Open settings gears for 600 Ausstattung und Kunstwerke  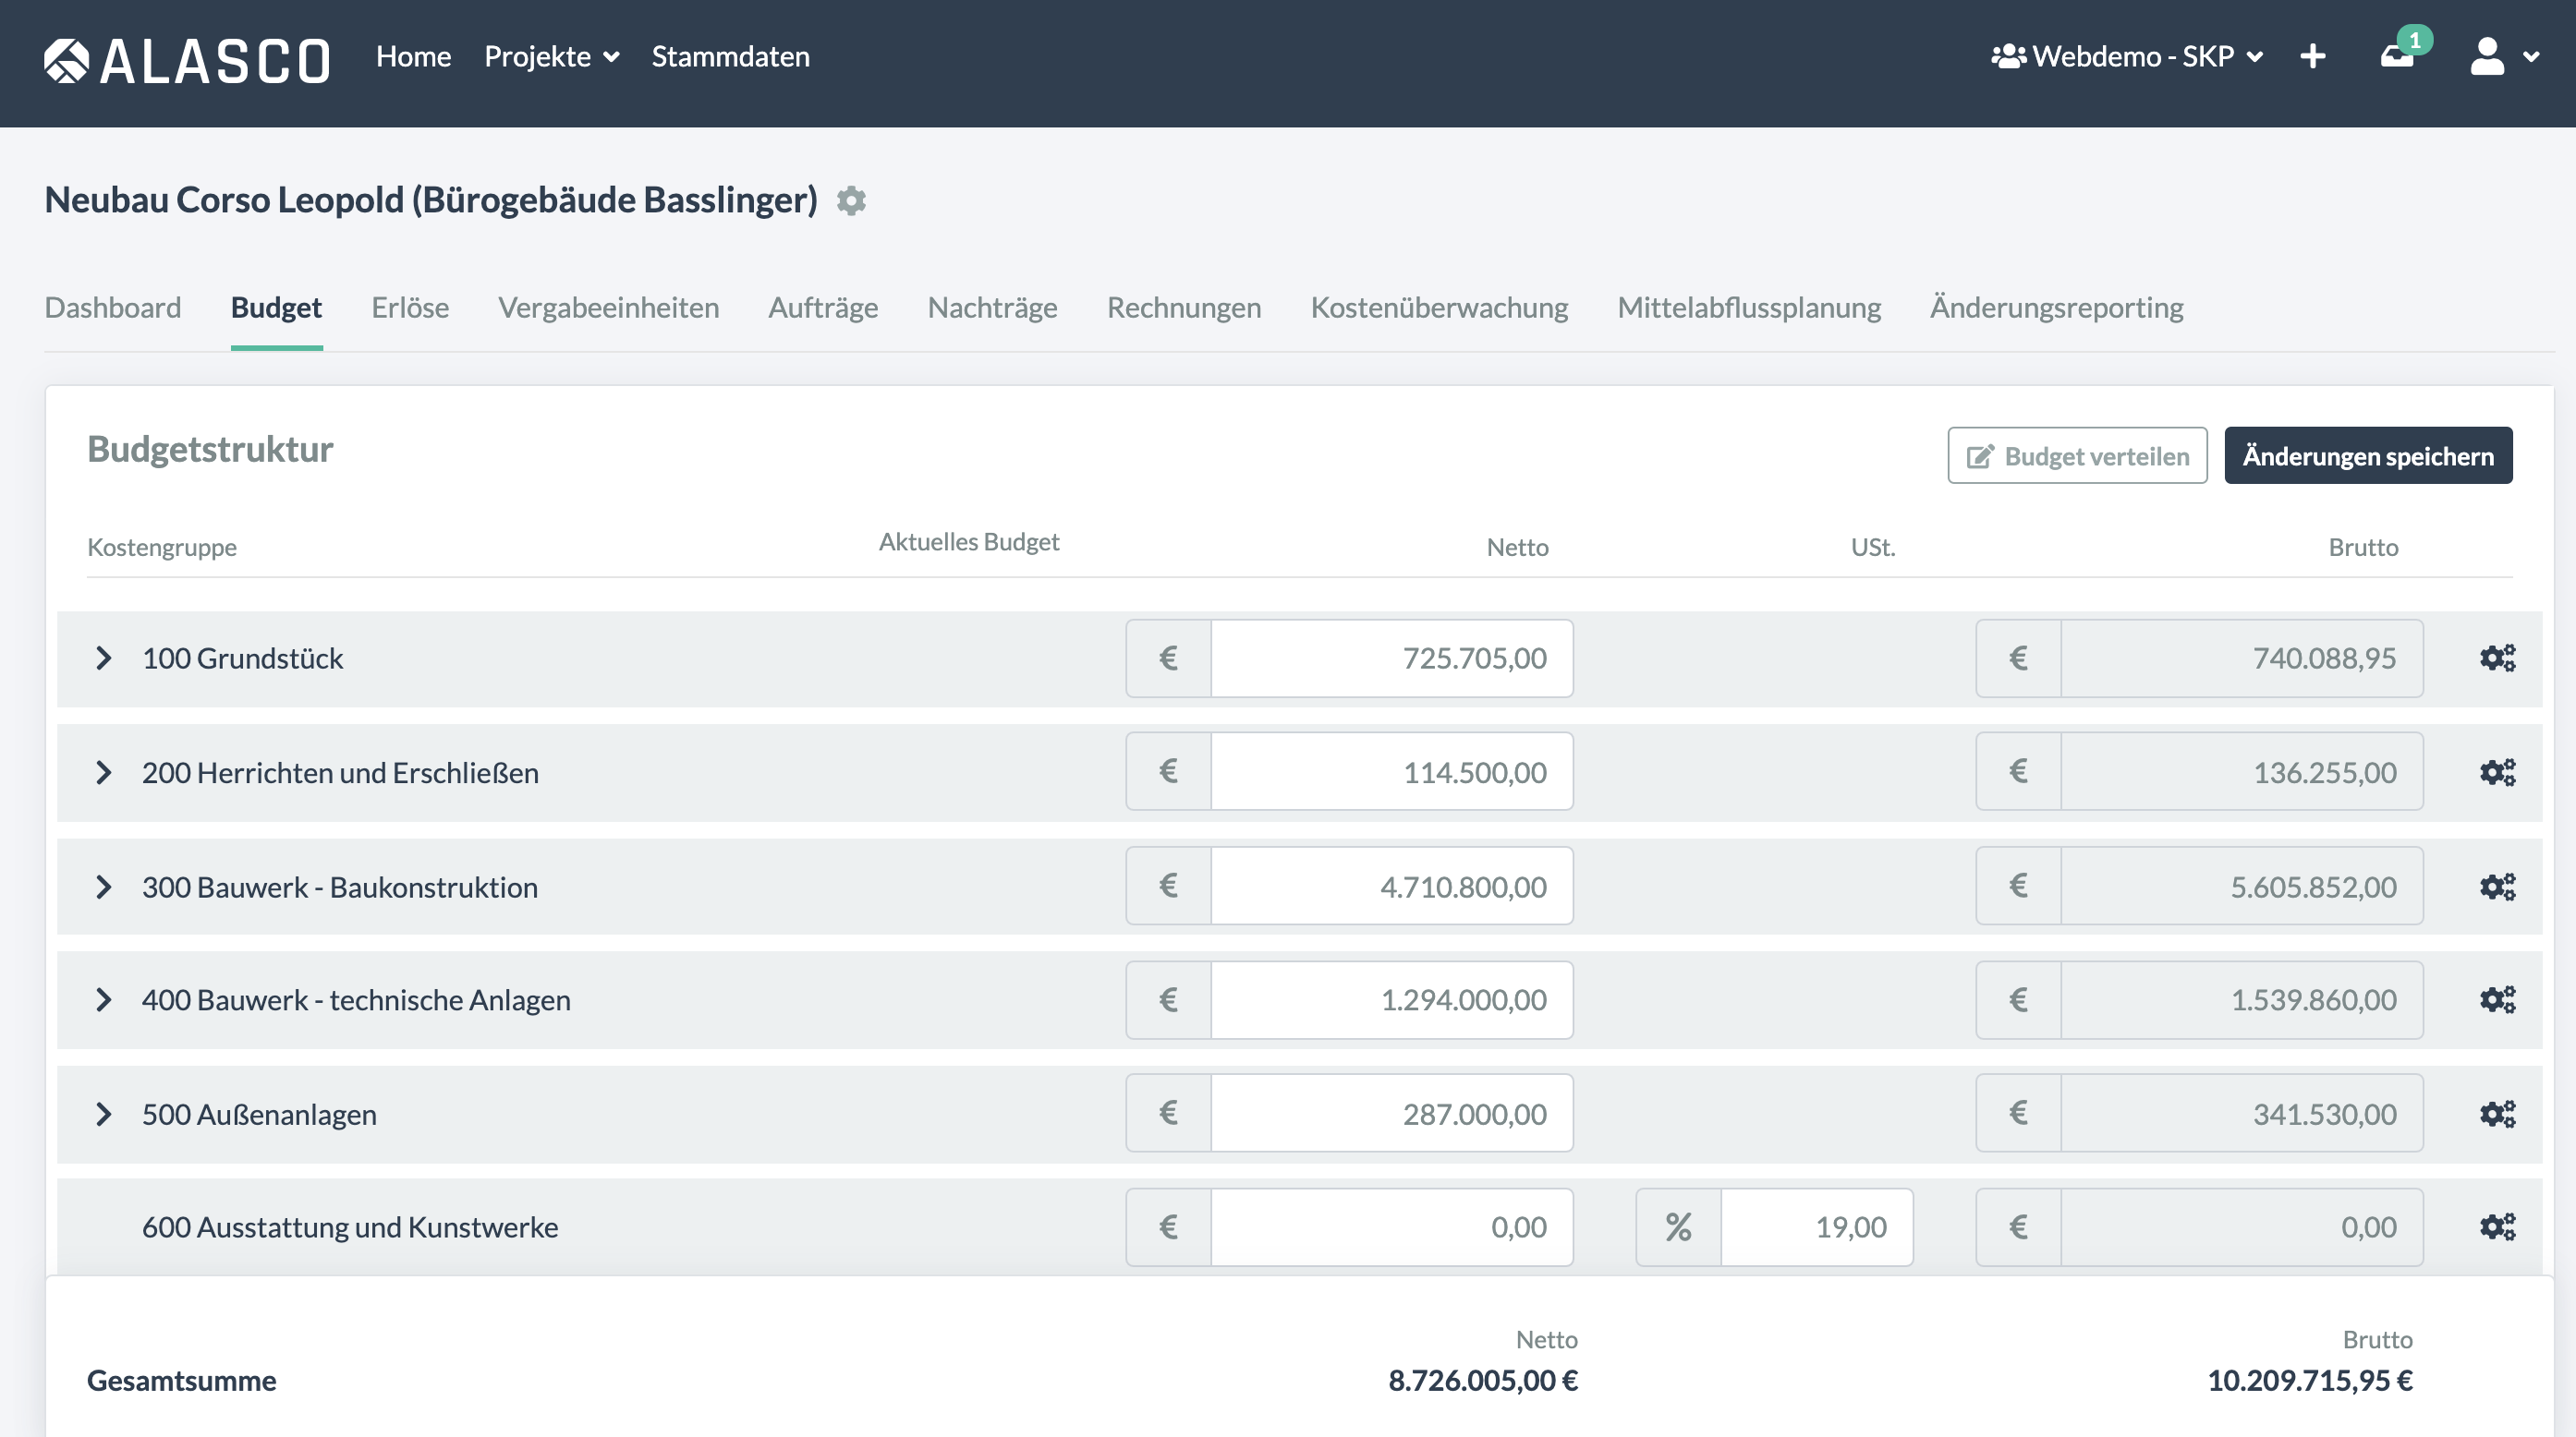click(2497, 1226)
